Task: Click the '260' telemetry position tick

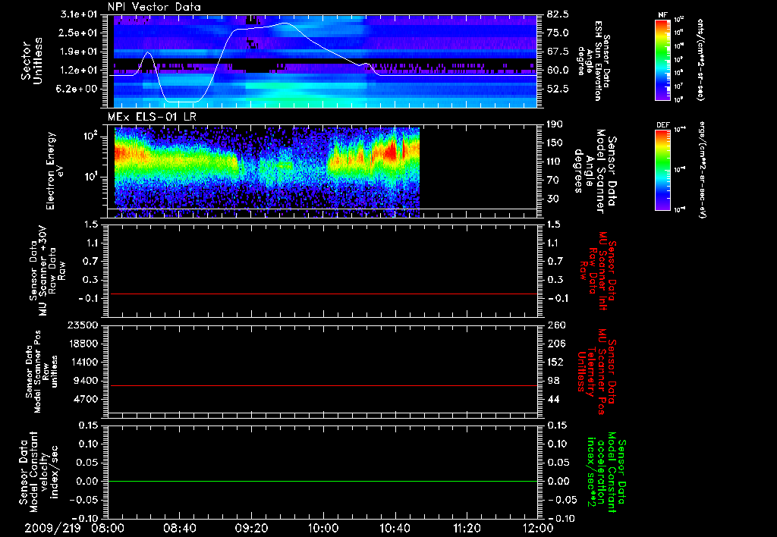Action: [555, 325]
